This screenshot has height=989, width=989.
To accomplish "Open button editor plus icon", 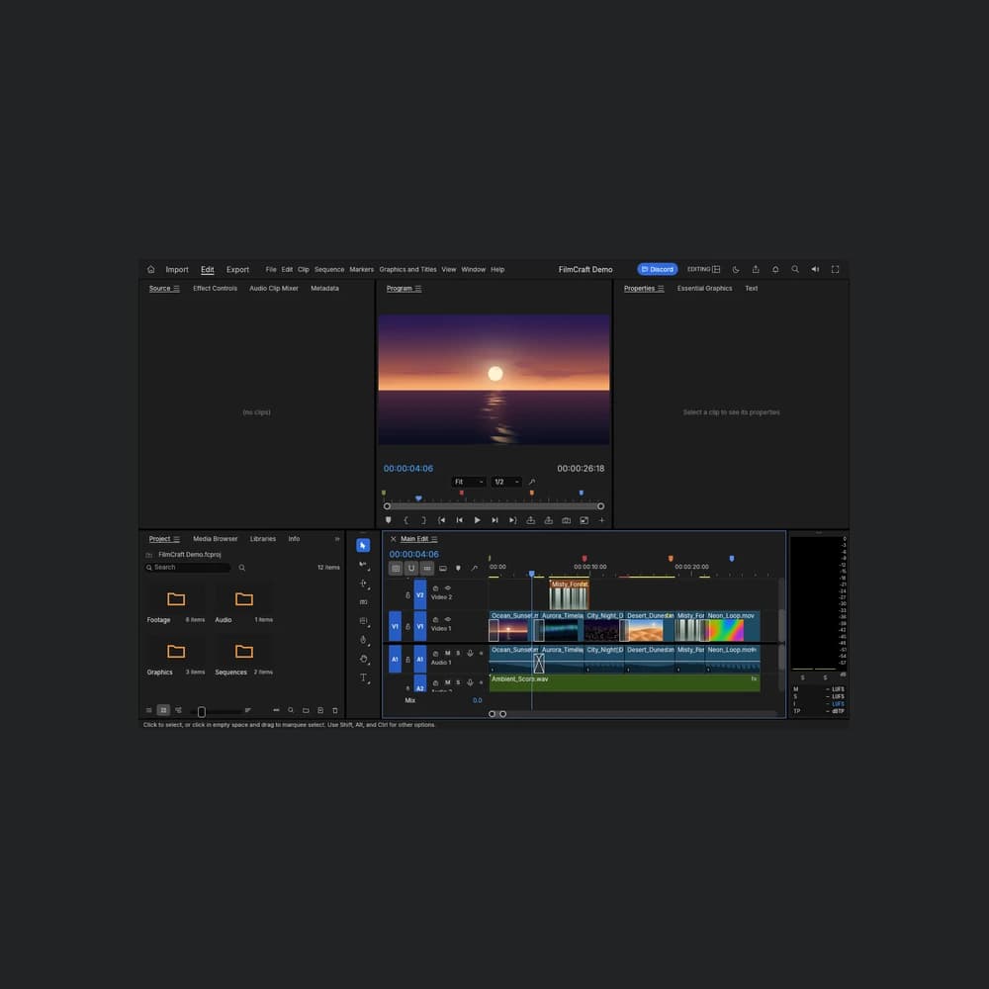I will click(601, 520).
